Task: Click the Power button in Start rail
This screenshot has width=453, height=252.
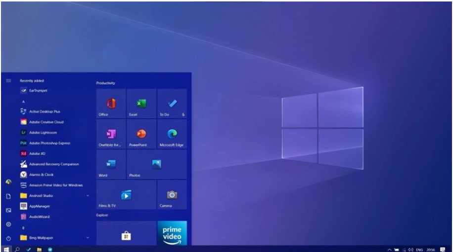Action: coord(9,239)
